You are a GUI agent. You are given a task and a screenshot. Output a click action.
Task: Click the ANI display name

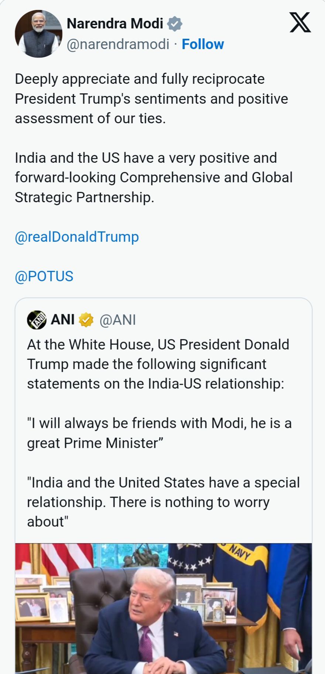(63, 320)
